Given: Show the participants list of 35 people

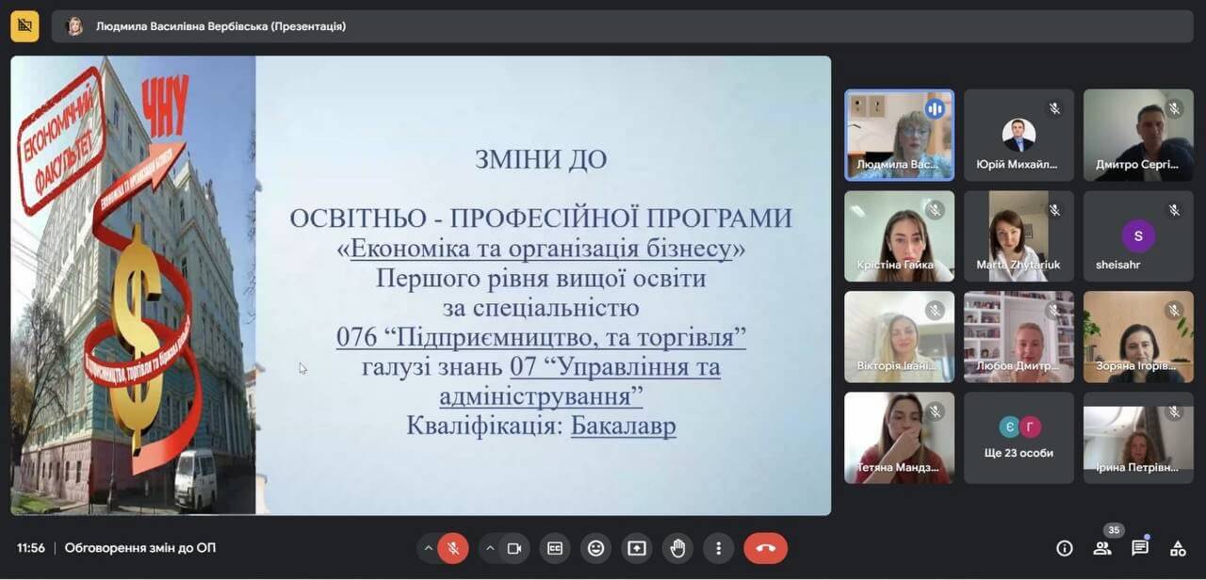Looking at the screenshot, I should (1102, 548).
